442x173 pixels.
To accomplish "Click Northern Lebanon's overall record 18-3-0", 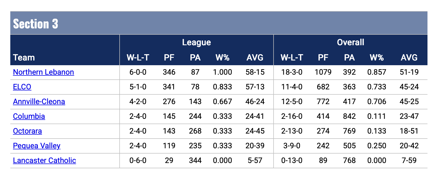I will (292, 72).
